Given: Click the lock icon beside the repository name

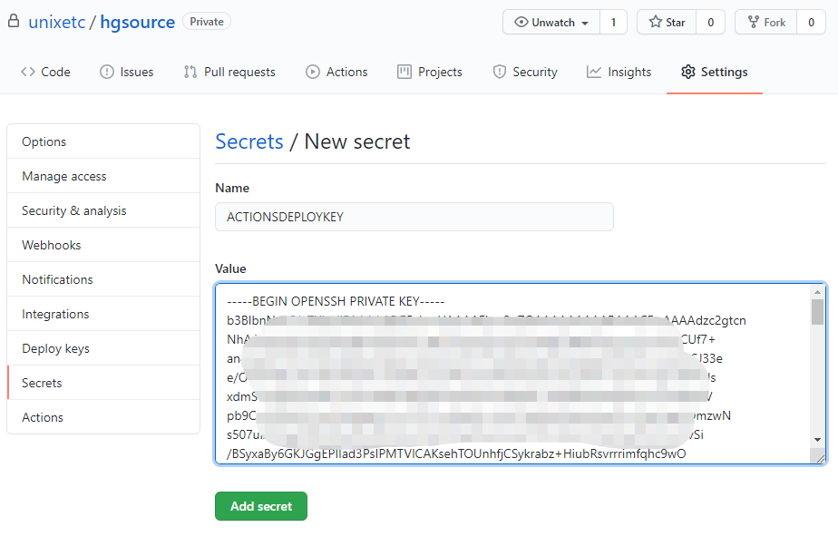Looking at the screenshot, I should [12, 20].
